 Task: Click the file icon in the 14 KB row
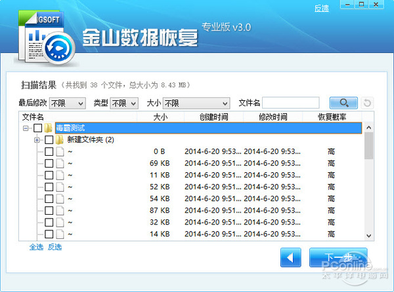60,234
